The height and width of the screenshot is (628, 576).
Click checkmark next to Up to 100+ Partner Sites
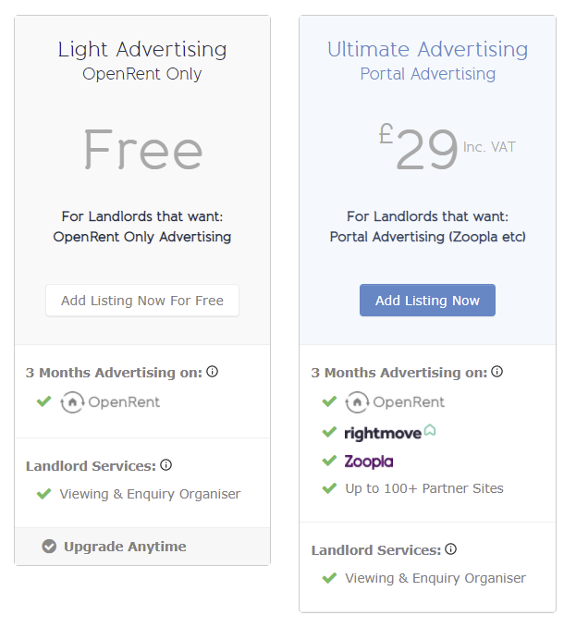329,488
